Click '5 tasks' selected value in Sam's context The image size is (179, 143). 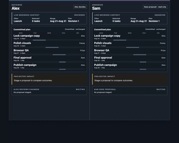click(x=116, y=21)
